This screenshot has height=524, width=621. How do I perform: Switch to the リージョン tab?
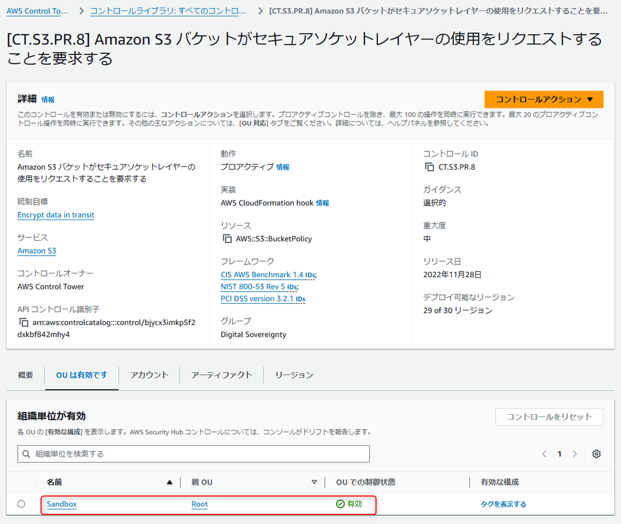tap(294, 375)
